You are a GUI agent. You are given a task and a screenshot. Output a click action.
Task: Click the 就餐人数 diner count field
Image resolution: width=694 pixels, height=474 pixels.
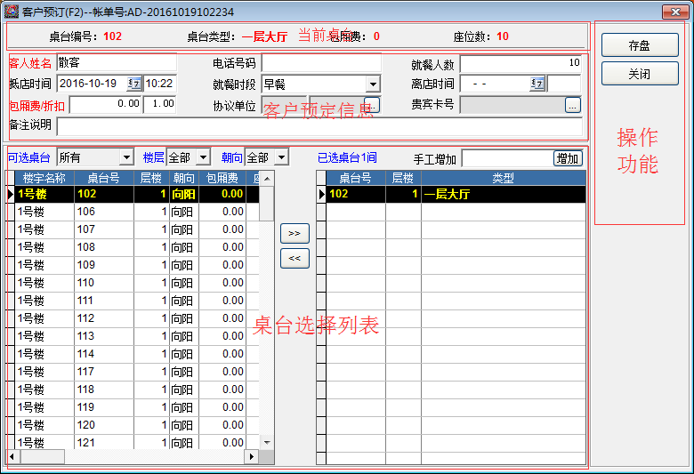tap(520, 63)
